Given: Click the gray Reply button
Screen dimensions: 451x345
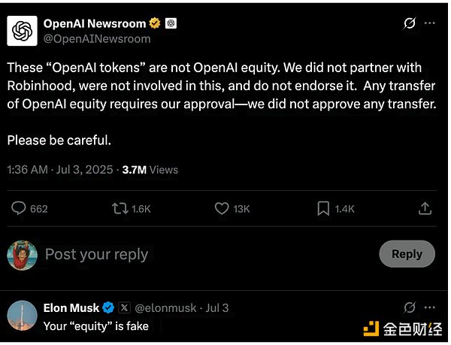Looking at the screenshot, I should (x=407, y=254).
